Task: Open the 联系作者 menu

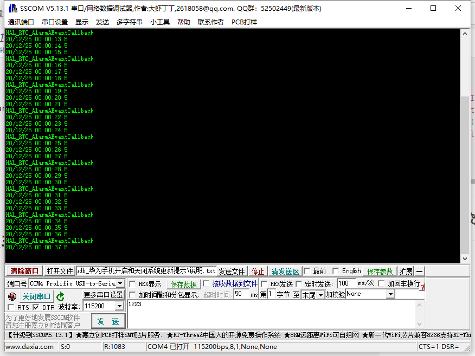Action: (x=210, y=22)
